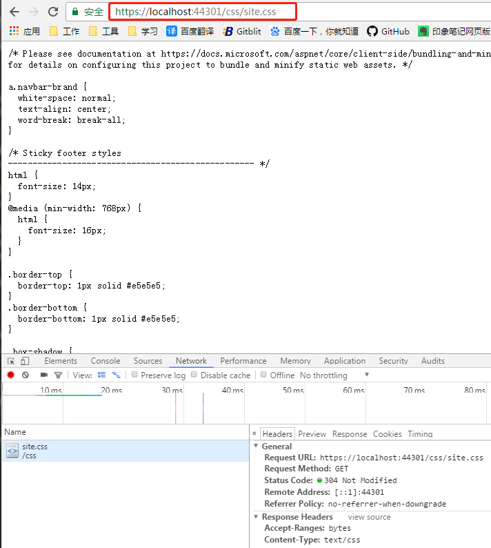Activate the DevTools inspect element picker
The width and height of the screenshot is (491, 548).
click(x=11, y=361)
